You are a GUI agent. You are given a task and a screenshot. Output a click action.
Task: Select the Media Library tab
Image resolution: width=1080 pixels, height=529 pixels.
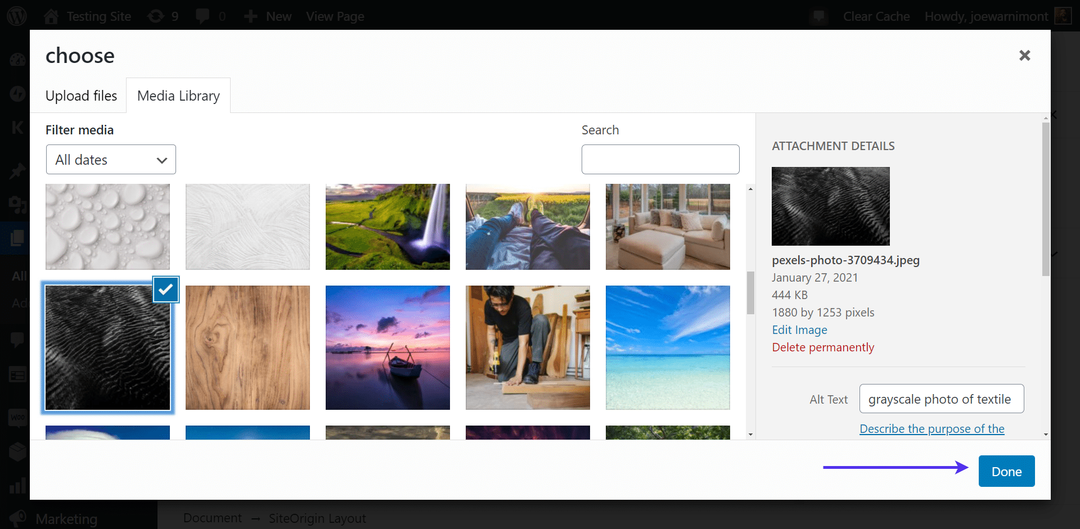click(x=178, y=96)
